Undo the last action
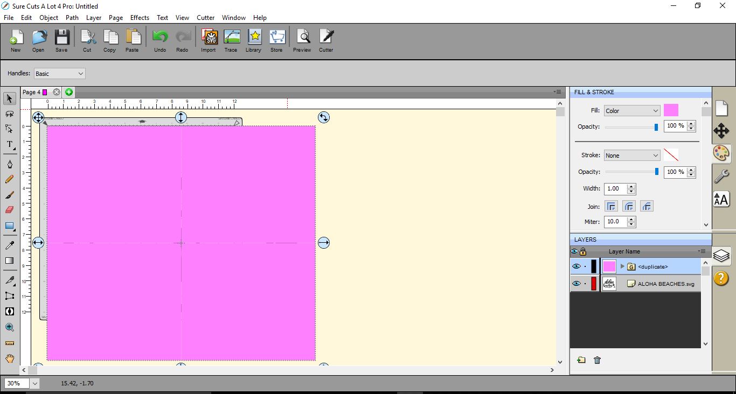This screenshot has width=736, height=394. click(x=160, y=41)
